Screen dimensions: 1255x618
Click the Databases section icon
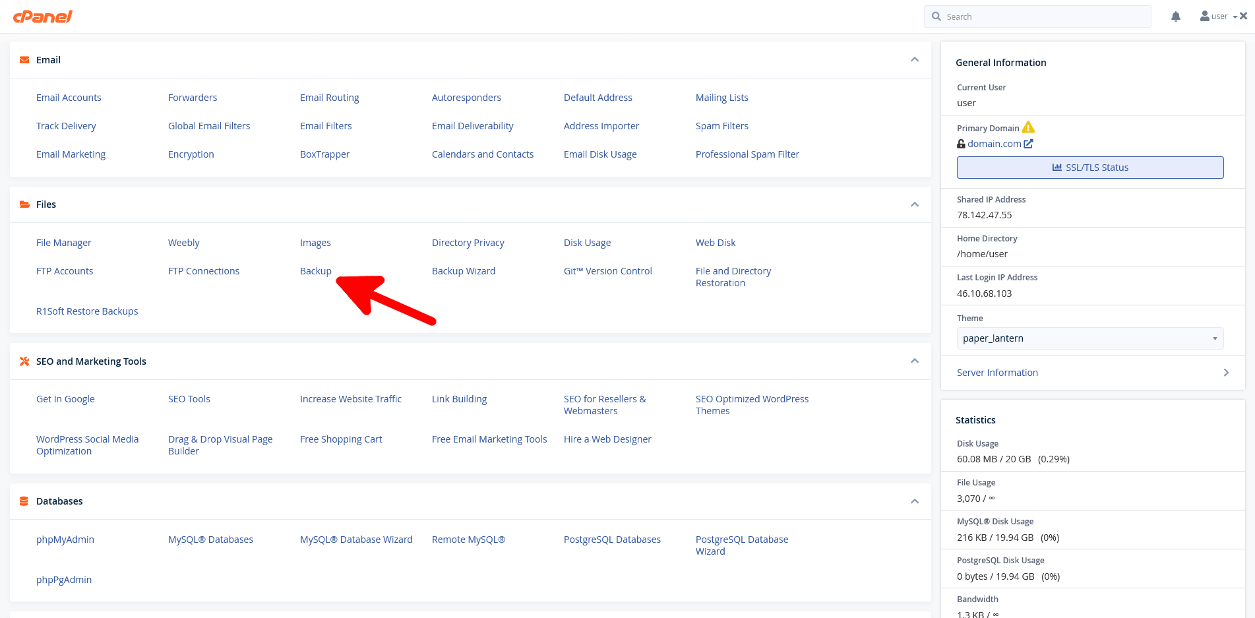24,501
